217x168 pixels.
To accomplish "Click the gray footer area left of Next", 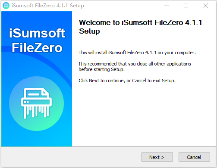I will [x=71, y=157].
